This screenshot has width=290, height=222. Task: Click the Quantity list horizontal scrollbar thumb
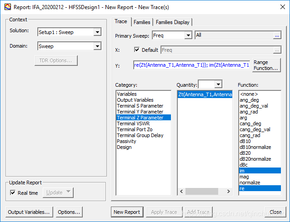202,191
